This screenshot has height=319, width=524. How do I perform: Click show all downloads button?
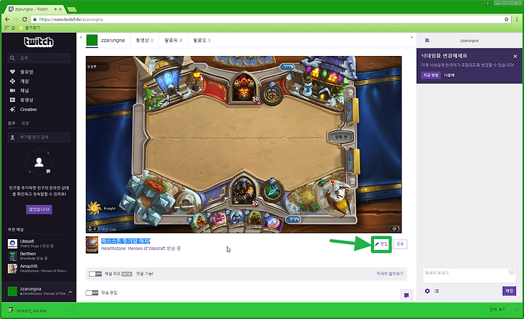[498, 310]
